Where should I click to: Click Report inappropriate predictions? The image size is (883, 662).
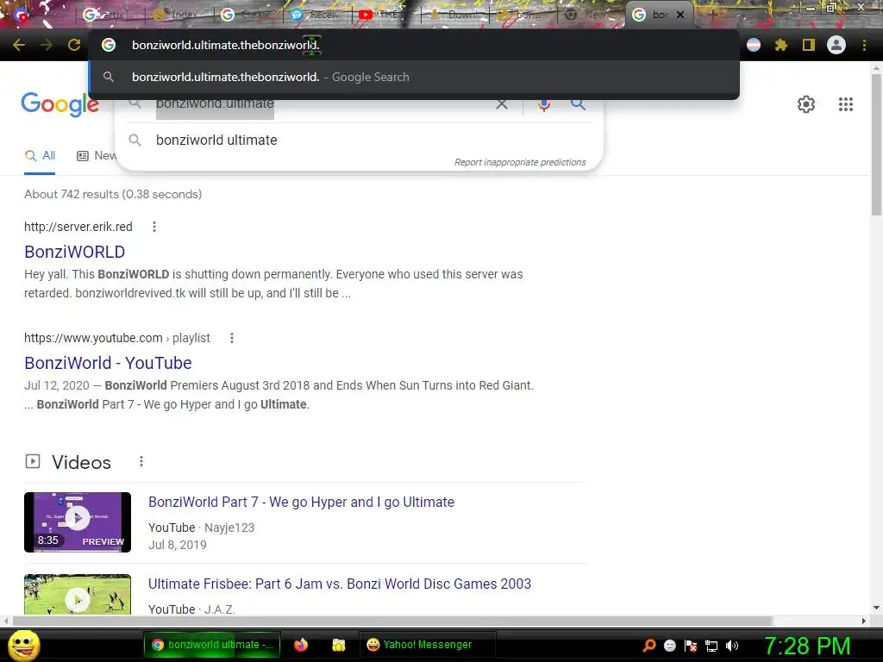(x=520, y=162)
